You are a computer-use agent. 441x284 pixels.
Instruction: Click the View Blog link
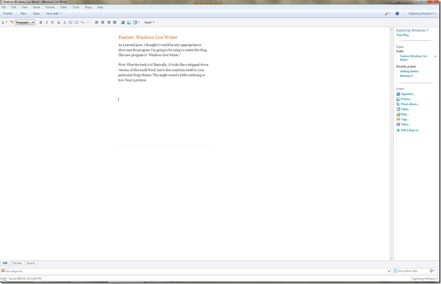click(402, 35)
